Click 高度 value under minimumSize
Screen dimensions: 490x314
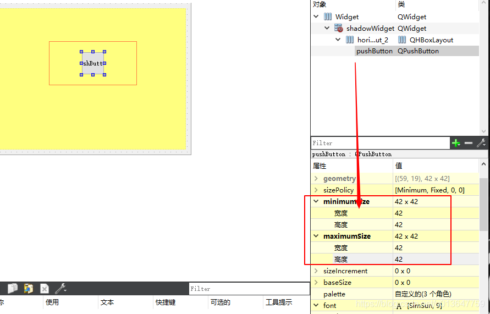[x=399, y=225]
